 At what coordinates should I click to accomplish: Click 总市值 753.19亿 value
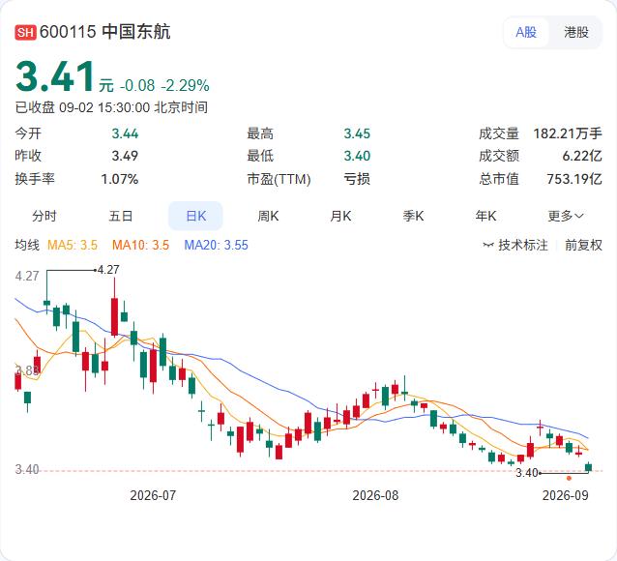(x=574, y=179)
